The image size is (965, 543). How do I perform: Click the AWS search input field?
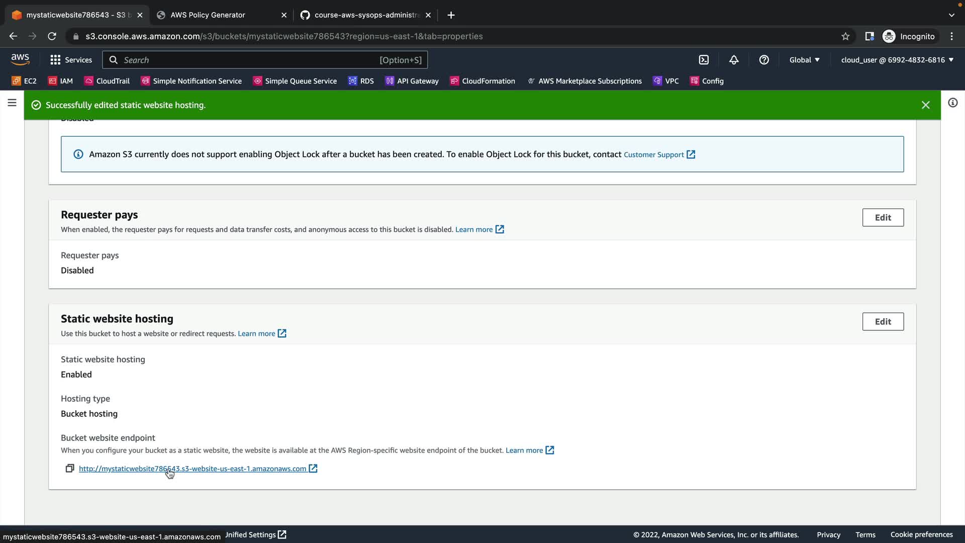pos(251,60)
